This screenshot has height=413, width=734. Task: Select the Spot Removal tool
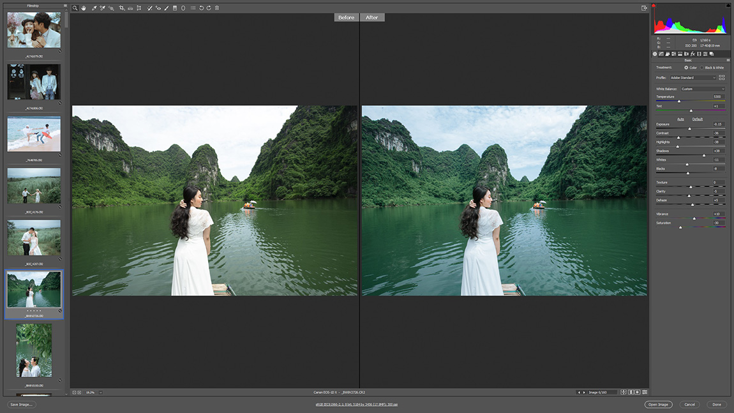point(149,8)
